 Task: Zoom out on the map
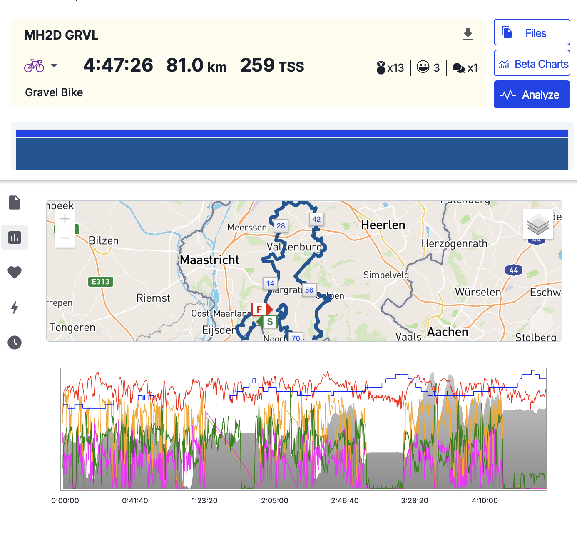pos(65,238)
